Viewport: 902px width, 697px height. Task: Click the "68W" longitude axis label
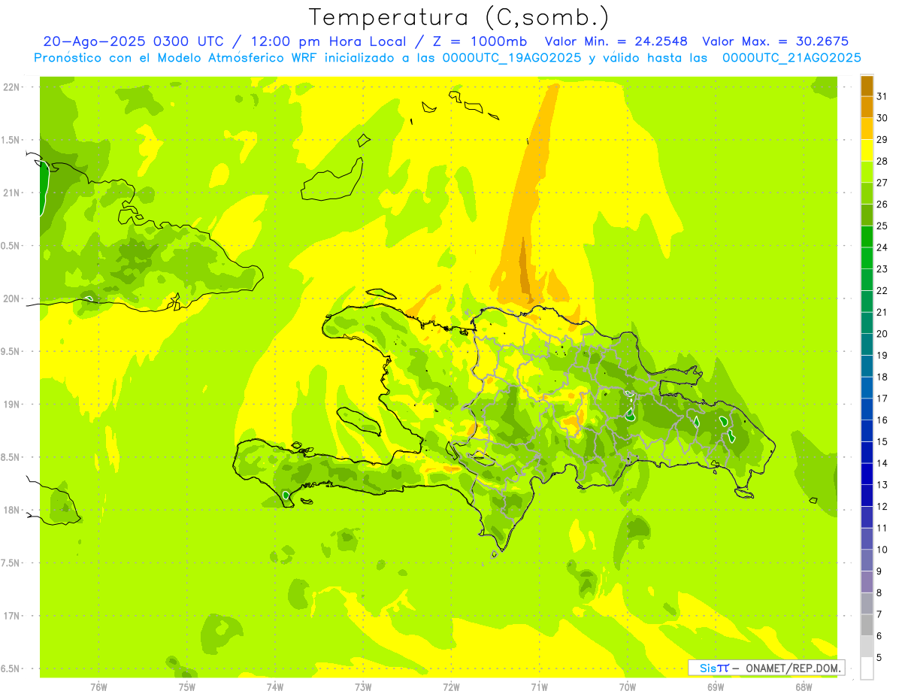804,687
